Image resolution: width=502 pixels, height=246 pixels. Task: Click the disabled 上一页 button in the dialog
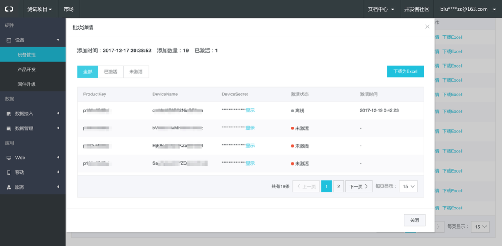(x=306, y=187)
